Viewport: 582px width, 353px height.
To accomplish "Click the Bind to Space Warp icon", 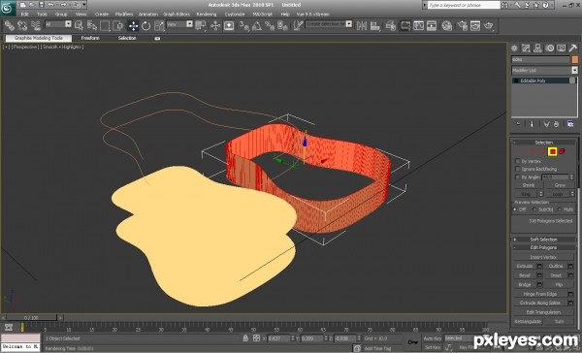I will tap(35, 25).
